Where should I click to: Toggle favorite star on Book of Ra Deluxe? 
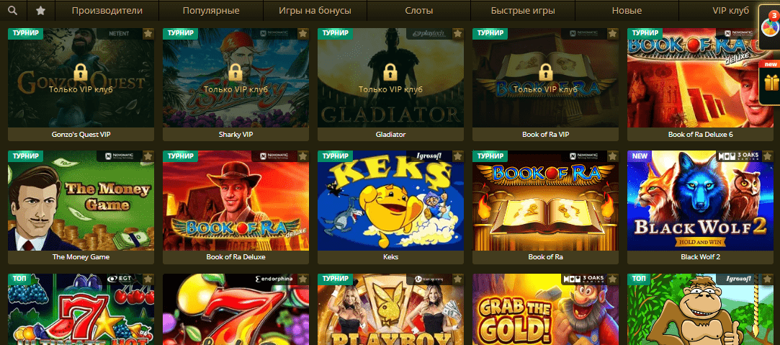303,156
